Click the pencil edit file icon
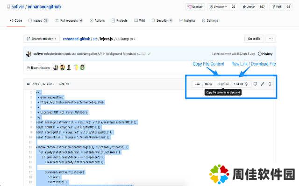The width and height of the screenshot is (299, 186). point(263,84)
